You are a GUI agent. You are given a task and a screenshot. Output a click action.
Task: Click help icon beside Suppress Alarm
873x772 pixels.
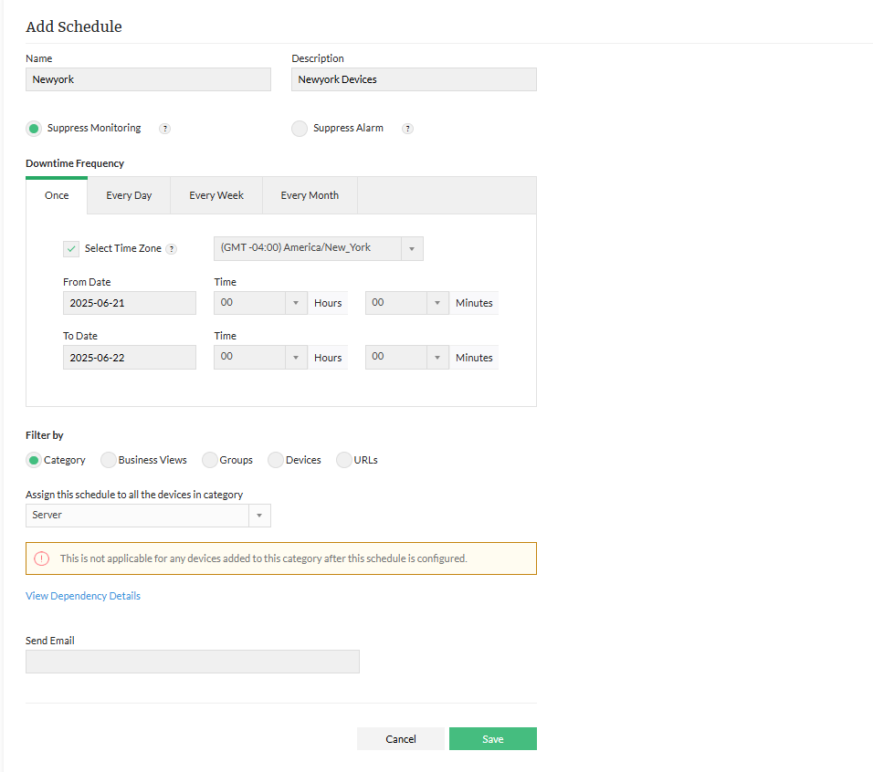point(408,129)
